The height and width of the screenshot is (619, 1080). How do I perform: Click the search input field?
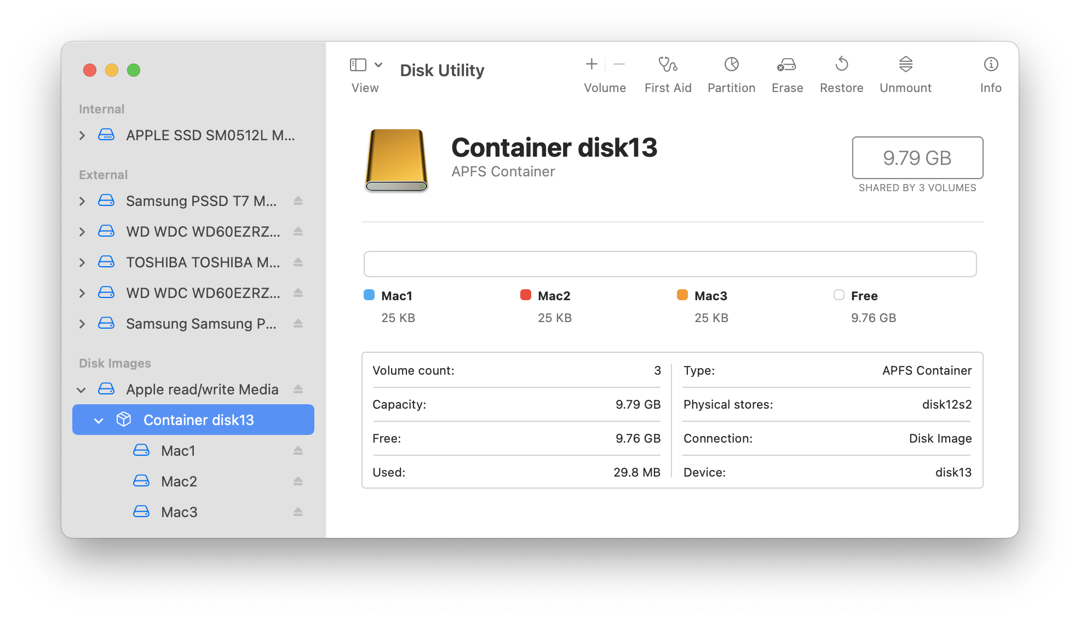[x=670, y=263]
